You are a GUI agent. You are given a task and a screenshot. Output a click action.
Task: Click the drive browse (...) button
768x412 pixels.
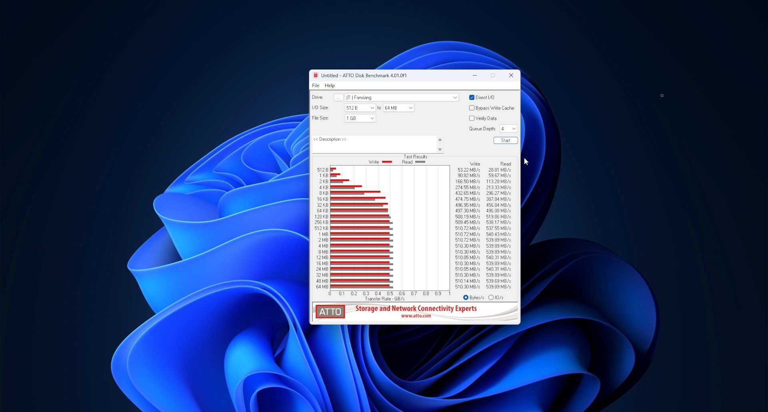tap(338, 98)
